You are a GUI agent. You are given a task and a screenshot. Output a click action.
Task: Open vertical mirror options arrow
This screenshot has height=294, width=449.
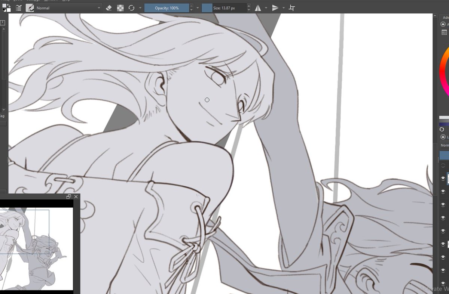coord(284,8)
